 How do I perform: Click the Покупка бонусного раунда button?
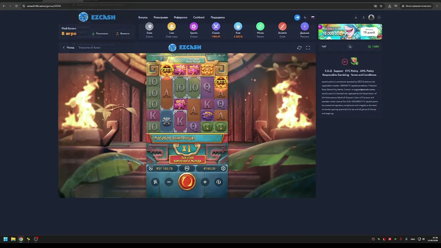click(x=187, y=159)
